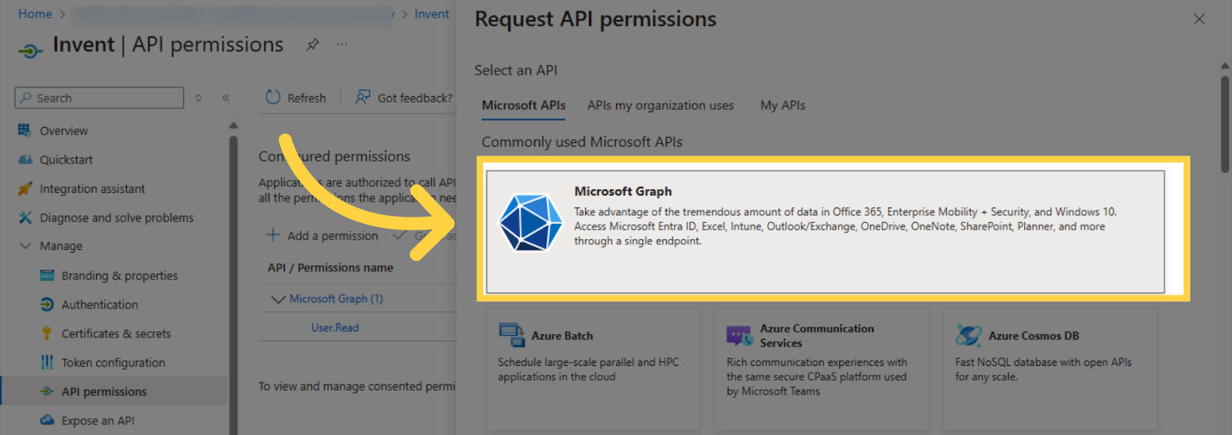Open the User.Read permission link

point(335,327)
